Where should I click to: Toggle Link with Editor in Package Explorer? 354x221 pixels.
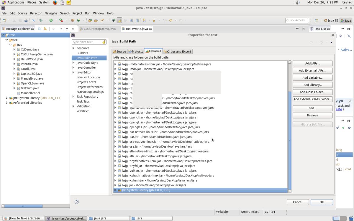[x=45, y=29]
